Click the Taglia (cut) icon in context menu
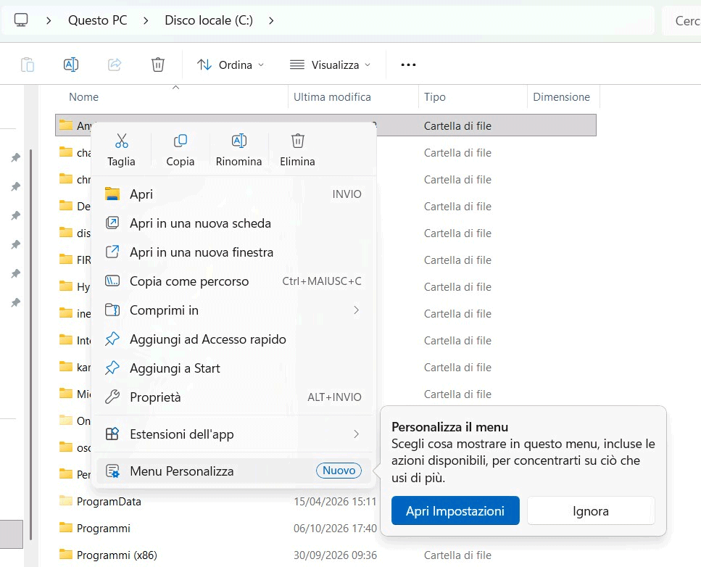Viewport: 701px width, 567px height. click(121, 141)
